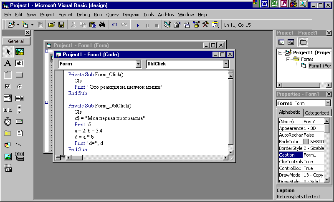The image size is (334, 202).
Task: Click the Find binoculars icon
Action: coord(102,25)
